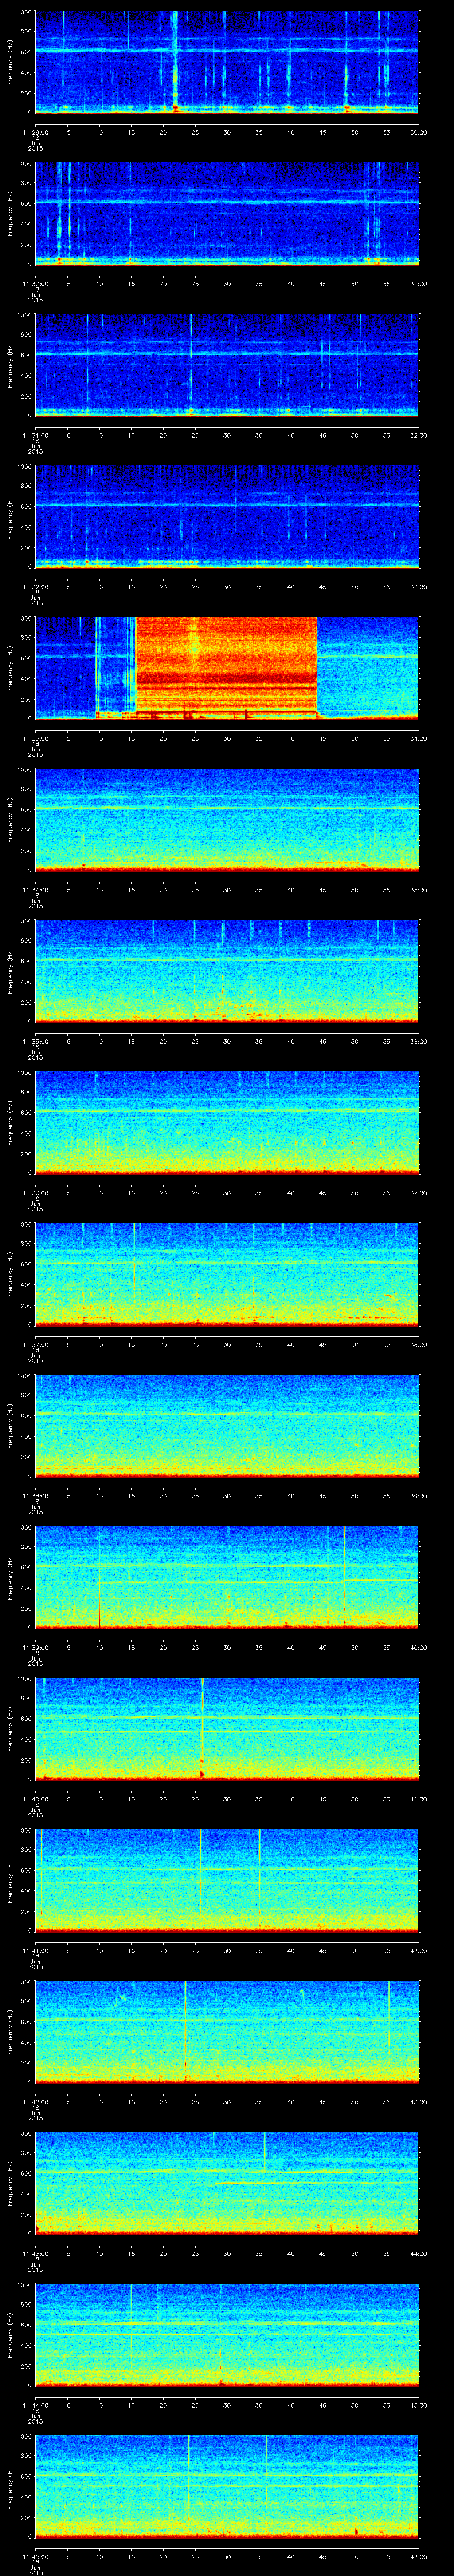
Task: Select the spectrogram panel starting at 11:45:00
Action: pyautogui.click(x=227, y=2486)
